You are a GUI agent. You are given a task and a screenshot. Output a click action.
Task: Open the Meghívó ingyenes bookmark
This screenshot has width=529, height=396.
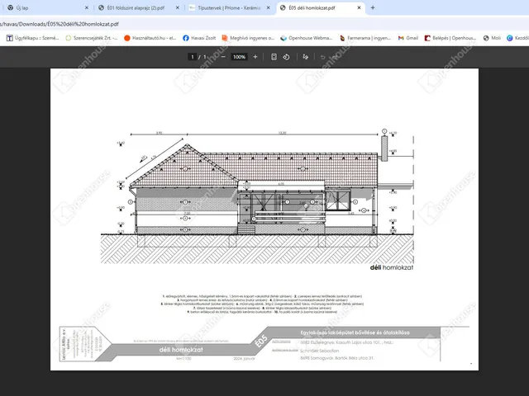pyautogui.click(x=248, y=38)
